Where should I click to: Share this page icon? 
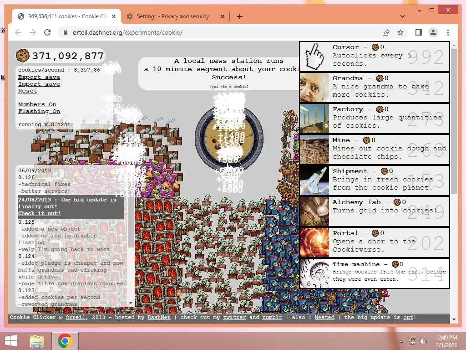(386, 32)
